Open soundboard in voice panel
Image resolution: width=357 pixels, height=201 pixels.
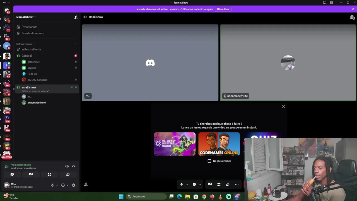[x=68, y=174]
